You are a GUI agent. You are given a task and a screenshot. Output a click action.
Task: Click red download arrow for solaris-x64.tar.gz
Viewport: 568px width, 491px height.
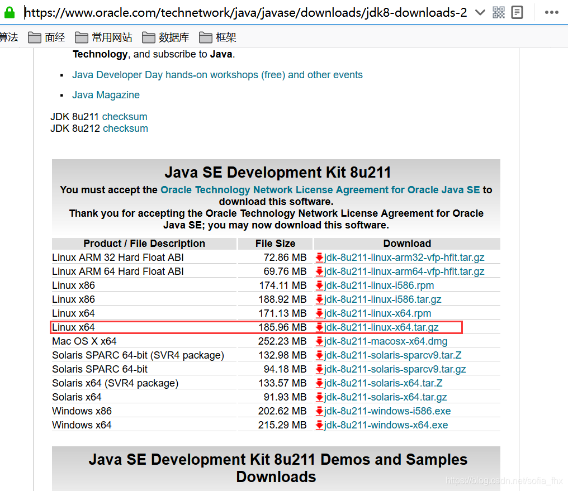coord(319,397)
